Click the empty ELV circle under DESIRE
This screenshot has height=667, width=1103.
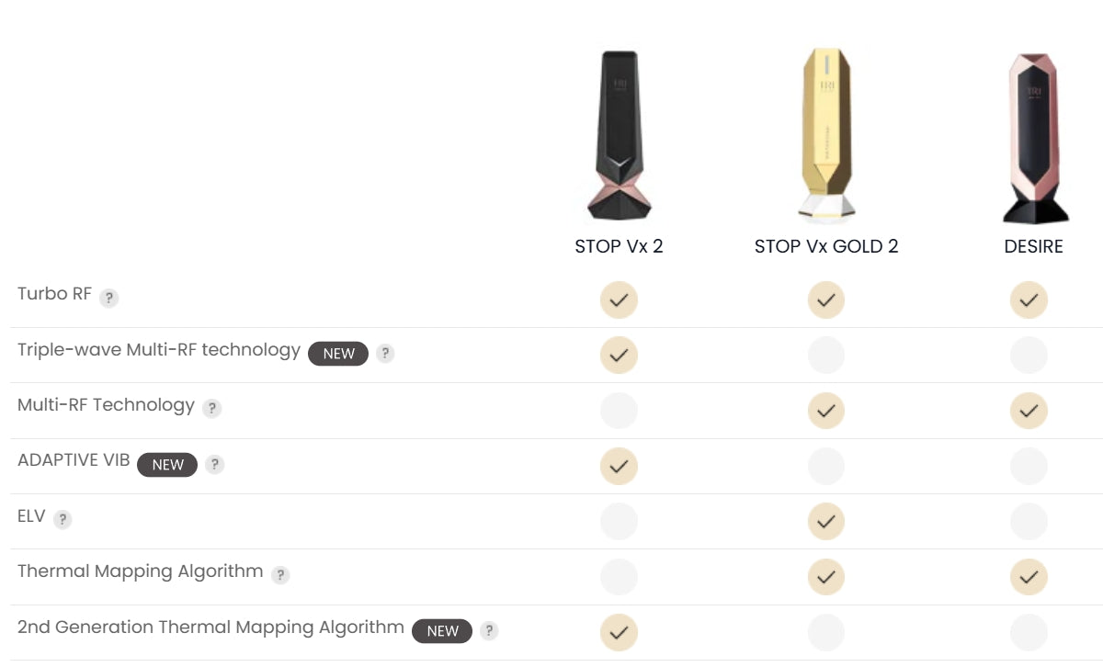1029,521
